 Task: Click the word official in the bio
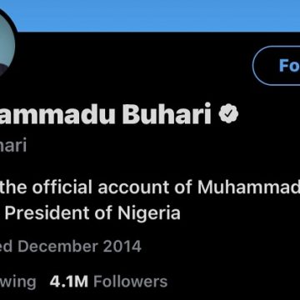point(62,187)
